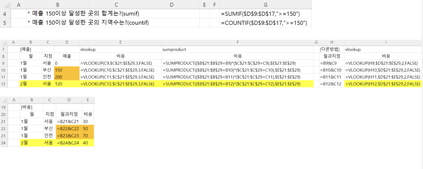Select row 4 via its row header
This screenshot has height=169, width=423.
point(5,14)
